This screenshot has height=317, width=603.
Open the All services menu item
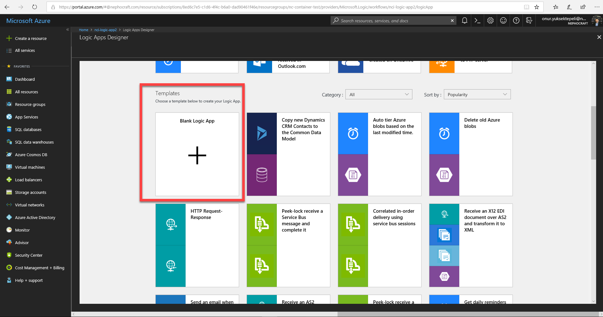(25, 50)
